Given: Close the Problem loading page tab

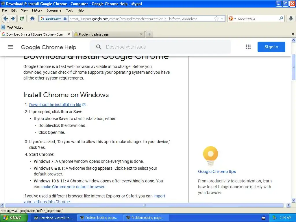Looking at the screenshot, I should click(141, 34).
